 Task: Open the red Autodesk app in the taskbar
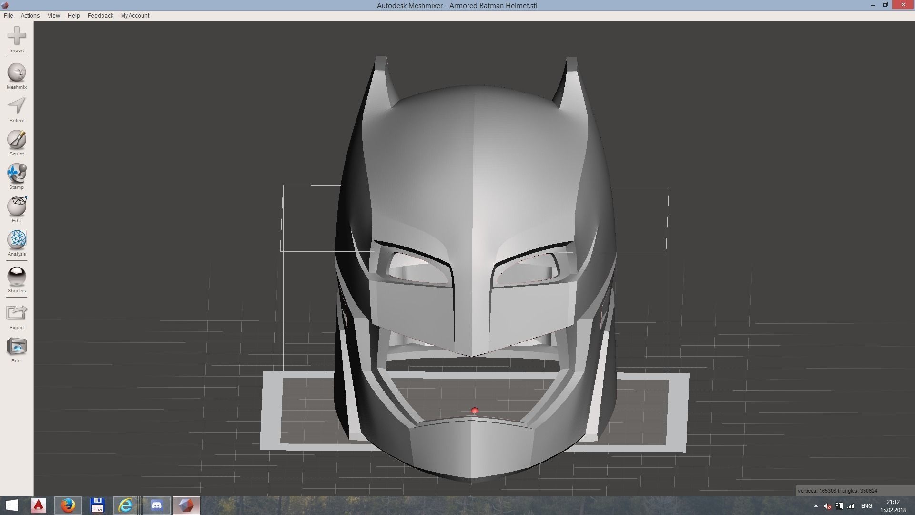pos(39,505)
